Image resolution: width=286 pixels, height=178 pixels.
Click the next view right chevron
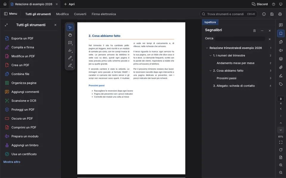point(281,116)
